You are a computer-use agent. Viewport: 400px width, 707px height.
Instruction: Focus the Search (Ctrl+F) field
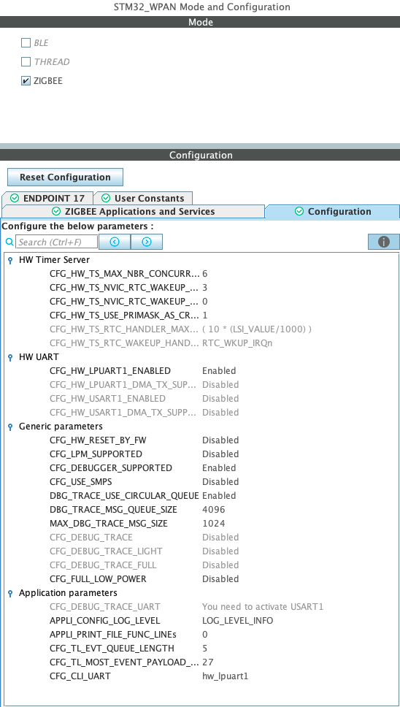pos(57,242)
